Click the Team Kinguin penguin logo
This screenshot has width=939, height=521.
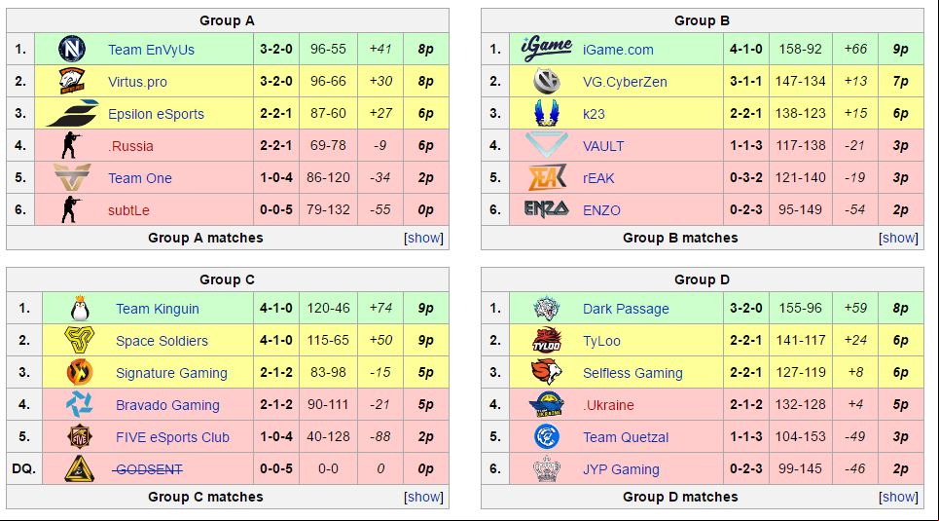80,308
